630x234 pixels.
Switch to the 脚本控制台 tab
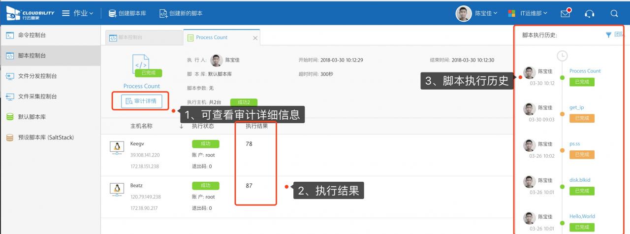pos(143,37)
